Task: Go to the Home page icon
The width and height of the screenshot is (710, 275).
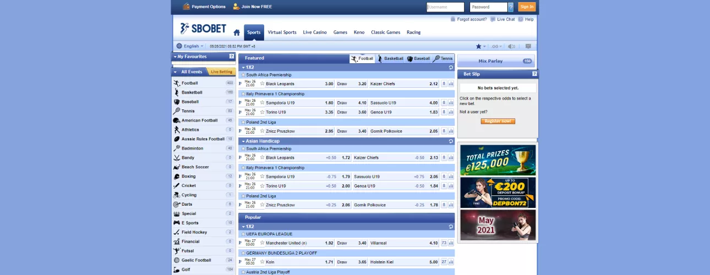Action: click(x=237, y=32)
